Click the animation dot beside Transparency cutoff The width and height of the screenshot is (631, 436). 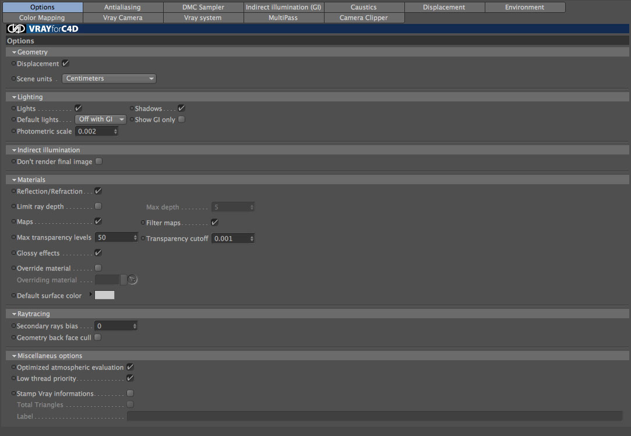pos(143,238)
